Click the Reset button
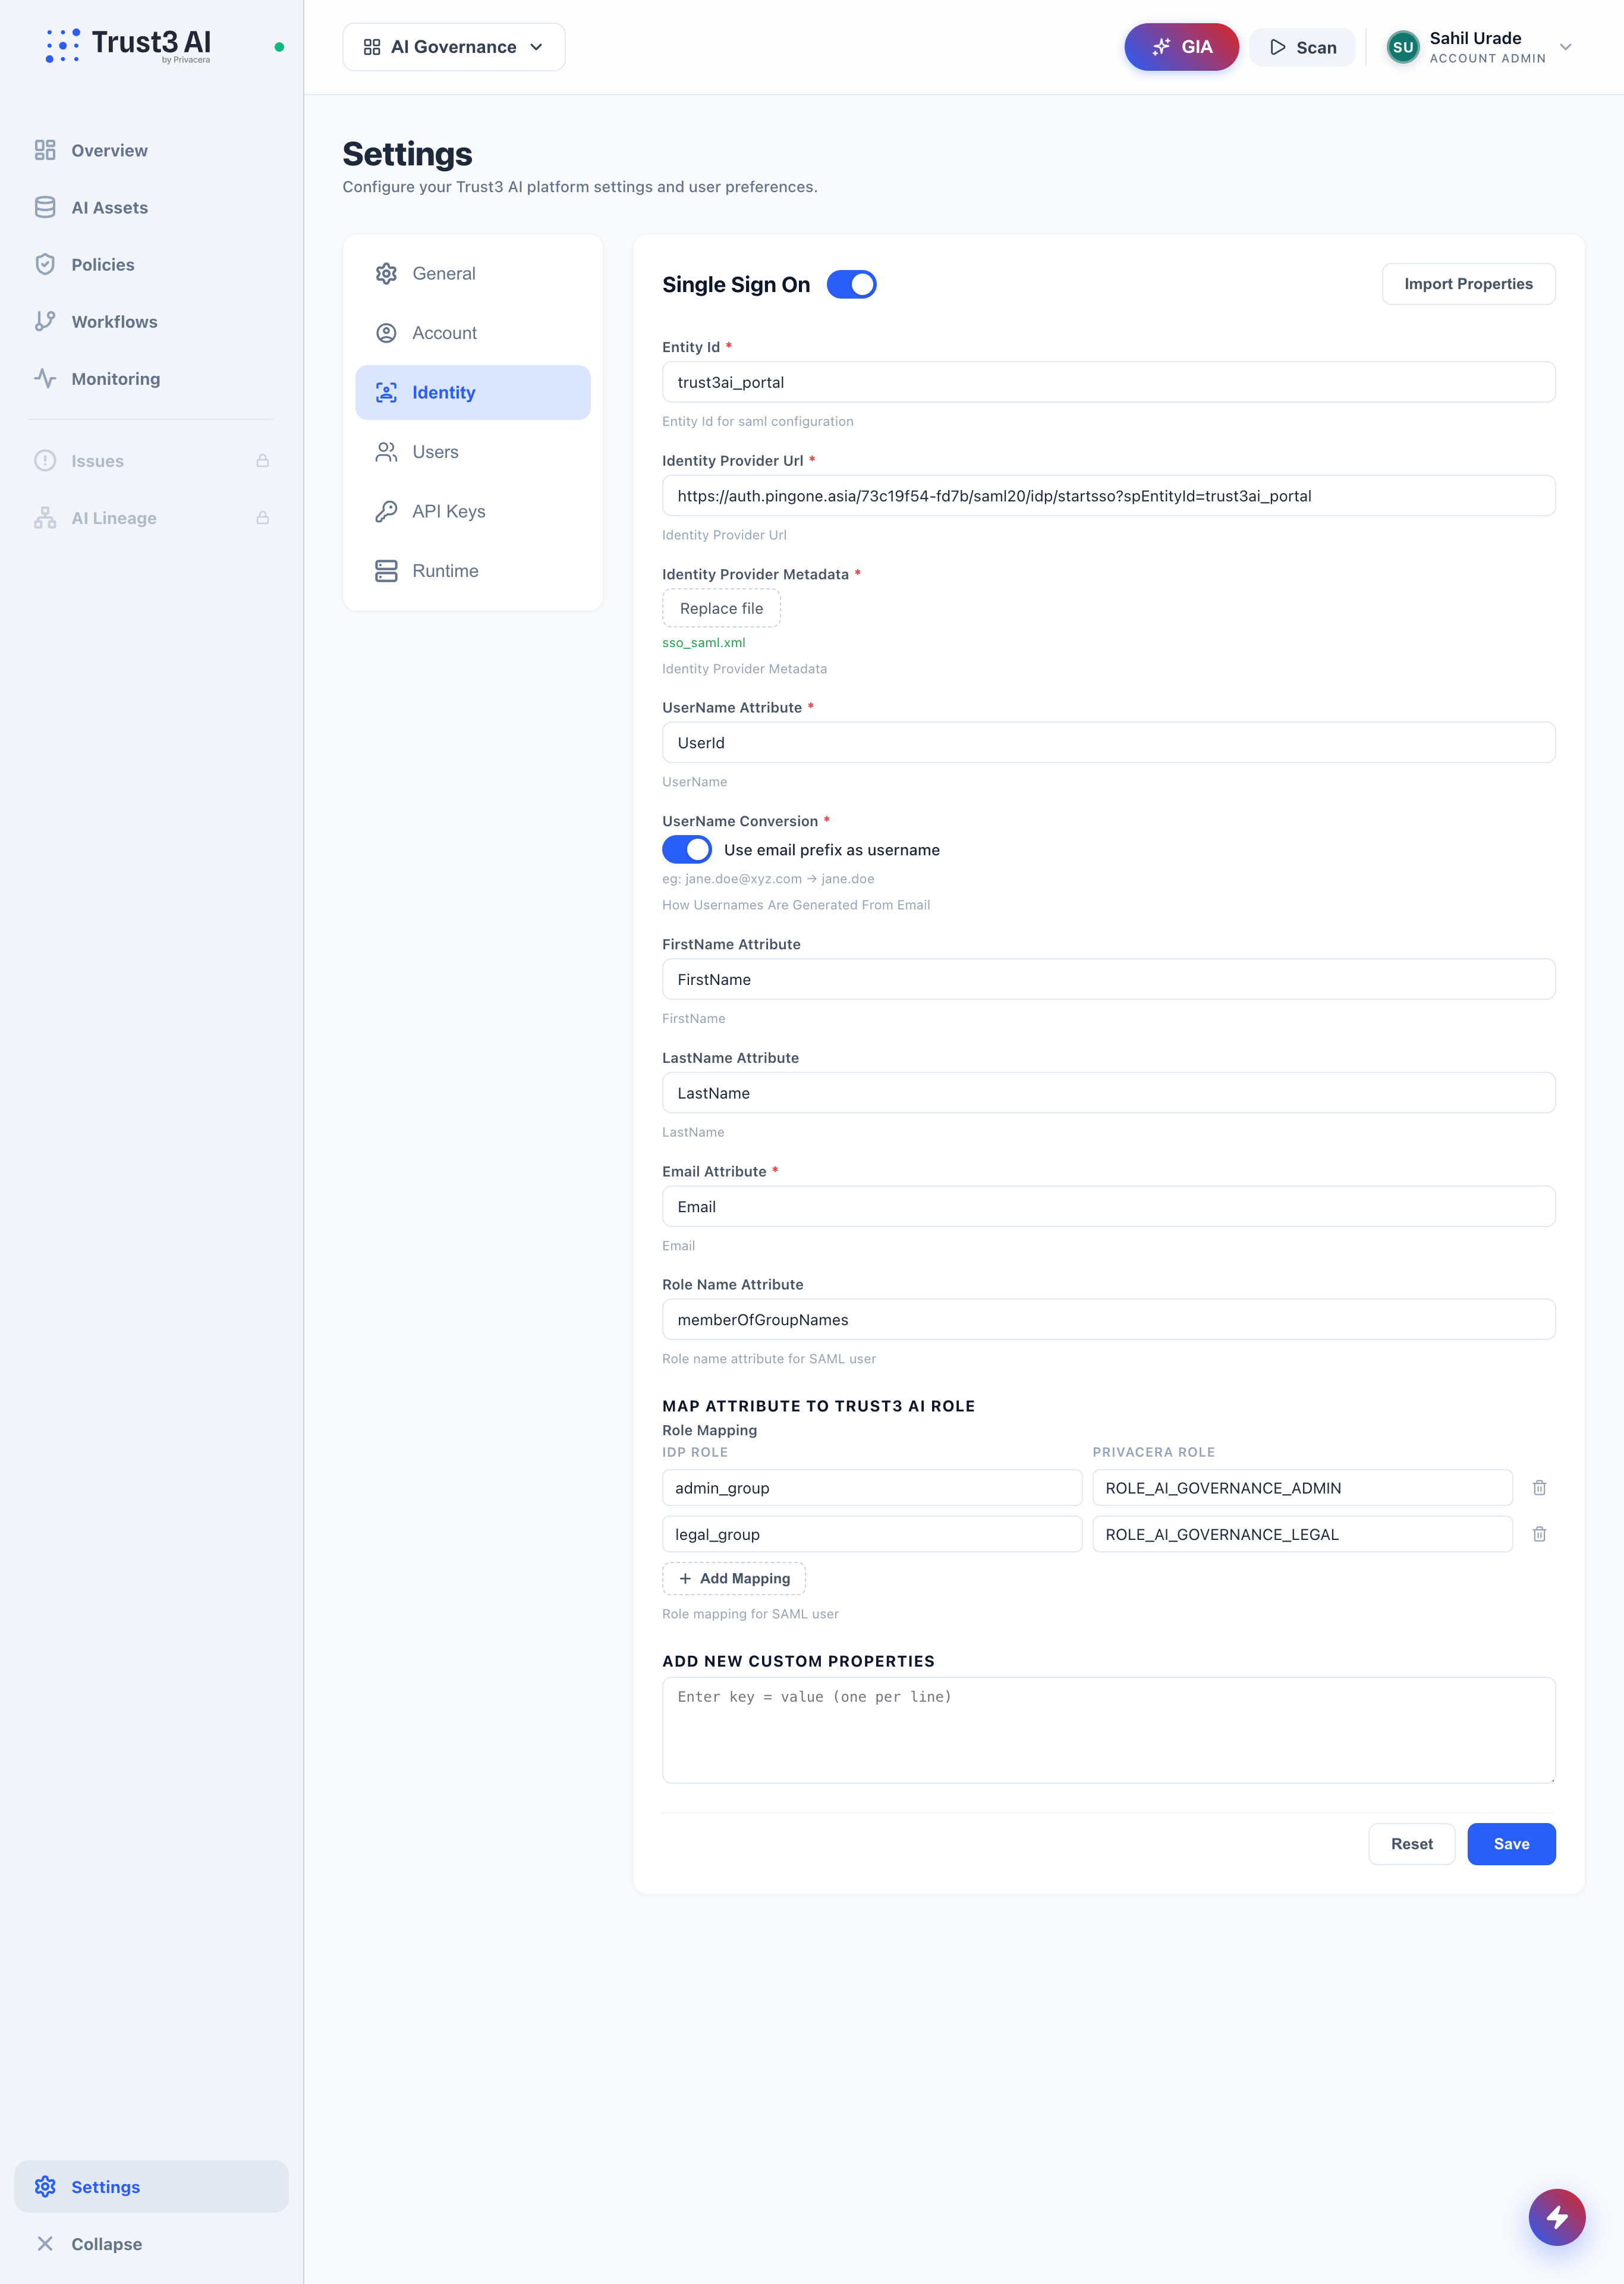The height and width of the screenshot is (2284, 1624). coord(1411,1844)
